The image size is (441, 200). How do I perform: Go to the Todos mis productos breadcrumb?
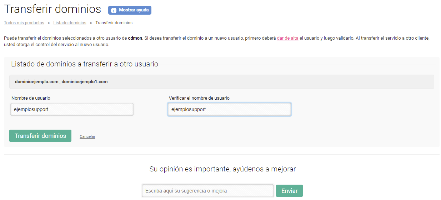pyautogui.click(x=24, y=23)
